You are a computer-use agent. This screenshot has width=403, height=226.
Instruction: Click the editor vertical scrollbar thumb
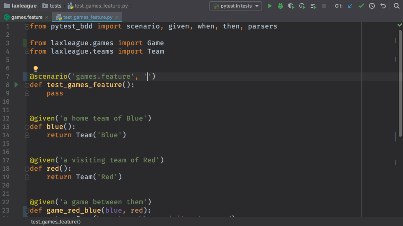pyautogui.click(x=400, y=83)
